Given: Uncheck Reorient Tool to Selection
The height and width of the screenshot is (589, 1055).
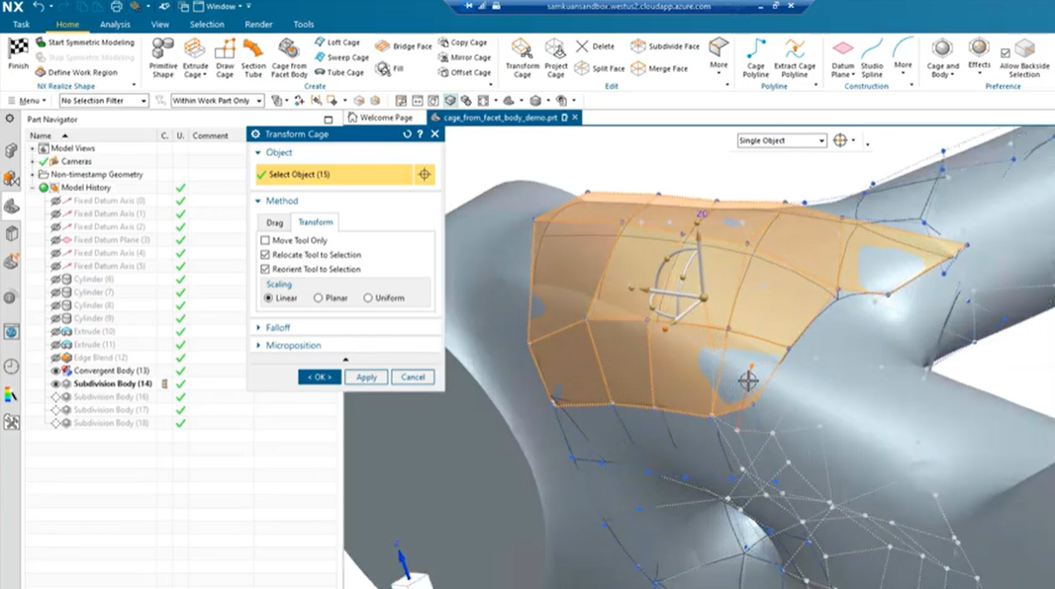Looking at the screenshot, I should tap(265, 270).
